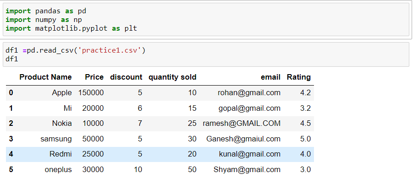Click the rating value 3.0
The width and height of the screenshot is (413, 189).
click(x=306, y=169)
